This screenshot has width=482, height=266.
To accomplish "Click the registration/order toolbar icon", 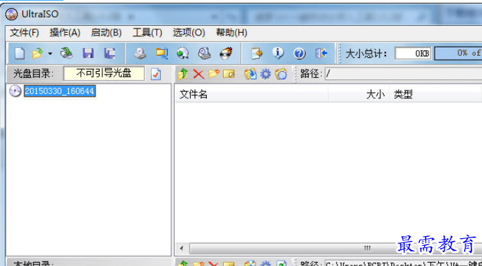I will (x=257, y=54).
